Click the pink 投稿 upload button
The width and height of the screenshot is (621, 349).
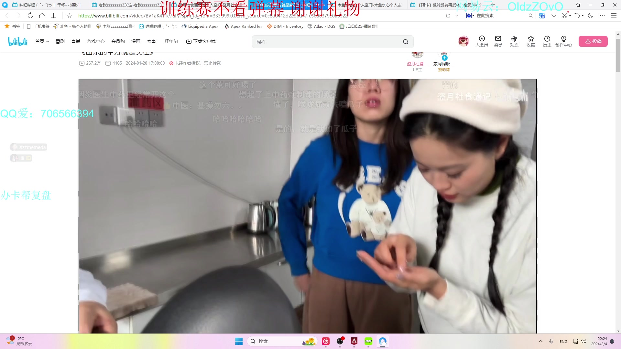(x=593, y=41)
